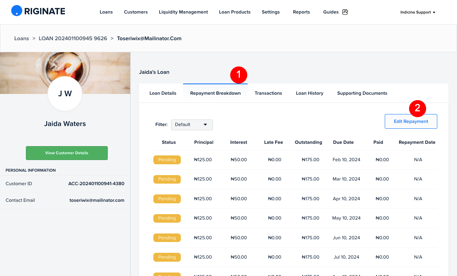Click Pending badge for Mar 10, 2024 row
The image size is (457, 276).
(167, 179)
